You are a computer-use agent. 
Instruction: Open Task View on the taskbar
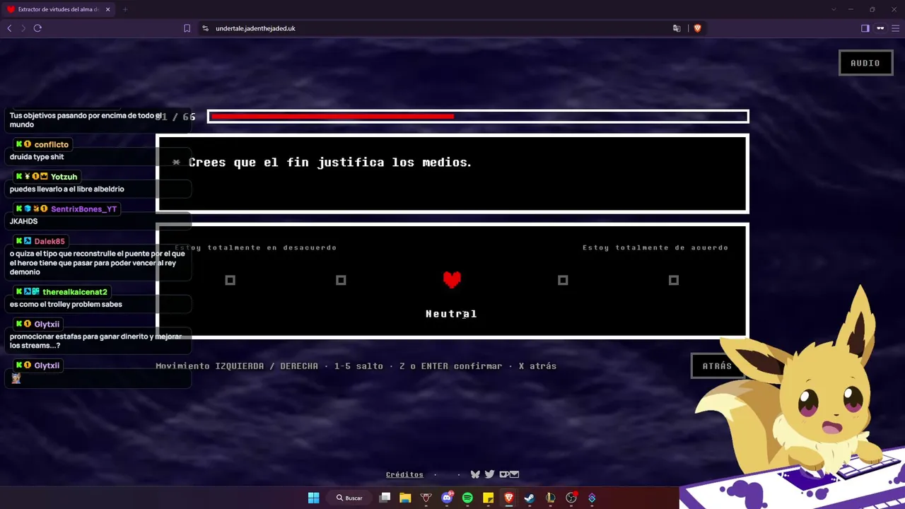coord(385,498)
